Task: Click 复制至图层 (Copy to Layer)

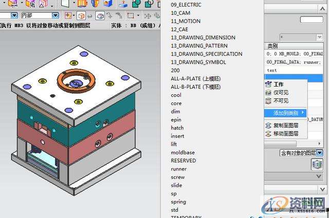Action: coord(285,125)
